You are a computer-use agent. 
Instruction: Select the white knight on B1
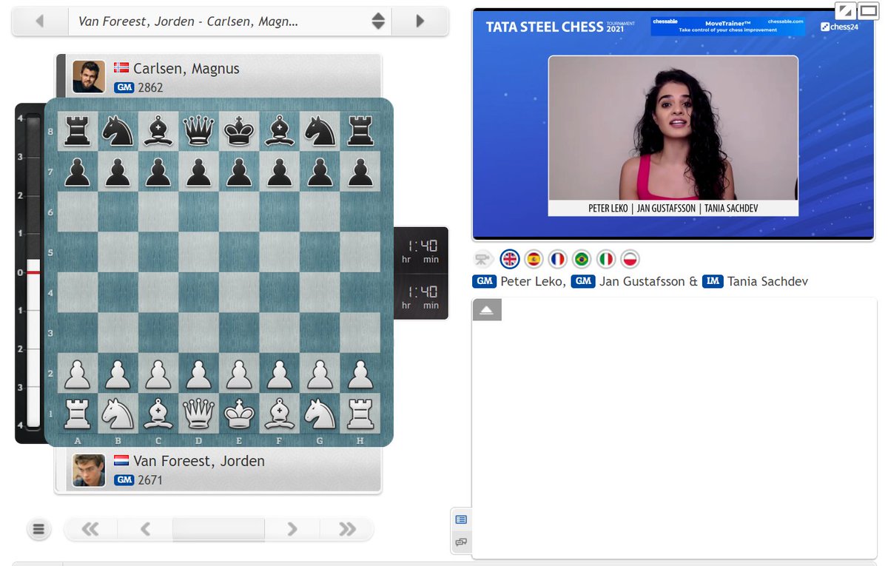(x=118, y=413)
